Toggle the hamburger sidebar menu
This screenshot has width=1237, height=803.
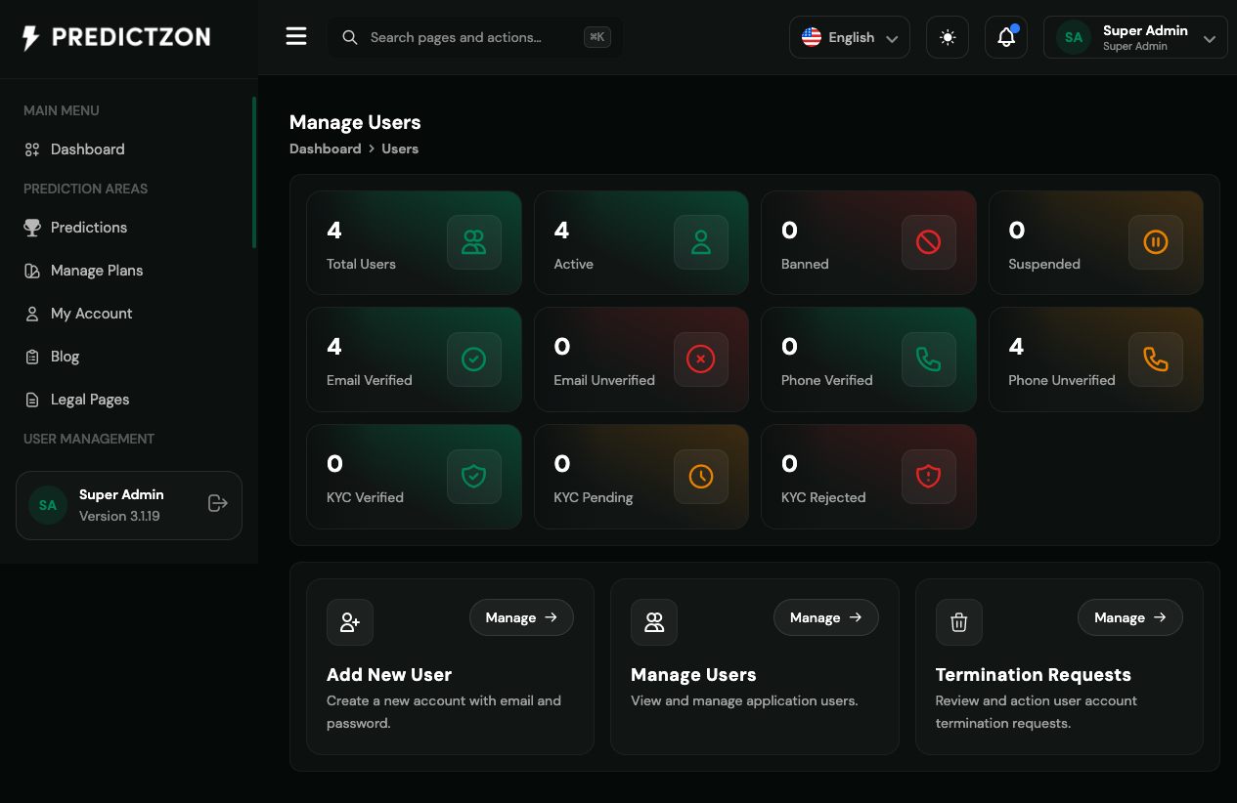point(296,37)
